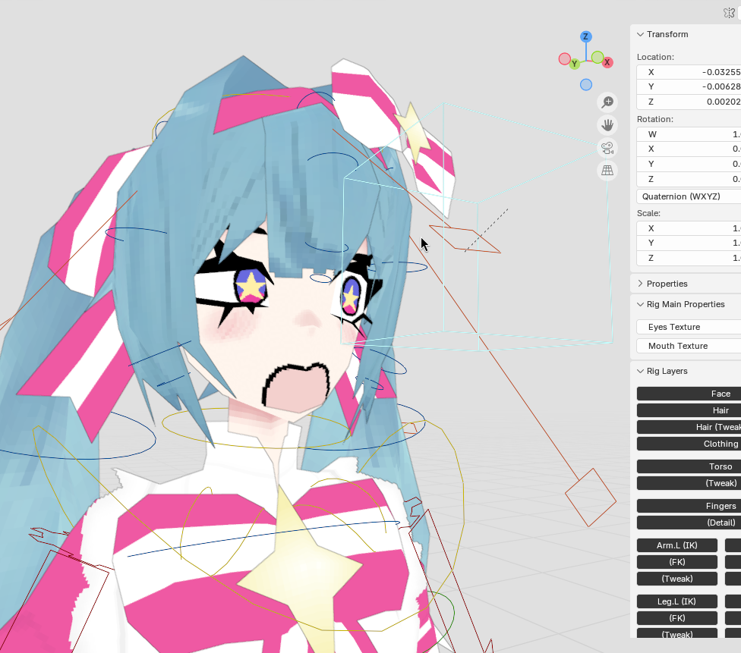
Task: Click the "Location:" label text
Action: (655, 57)
